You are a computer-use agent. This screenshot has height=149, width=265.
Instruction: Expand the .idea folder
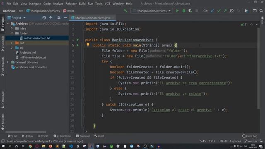12,29
